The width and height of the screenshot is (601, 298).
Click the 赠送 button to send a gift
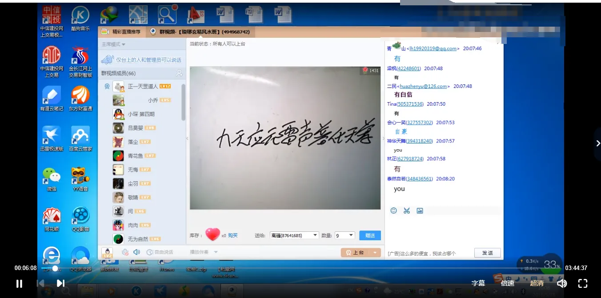(x=369, y=235)
